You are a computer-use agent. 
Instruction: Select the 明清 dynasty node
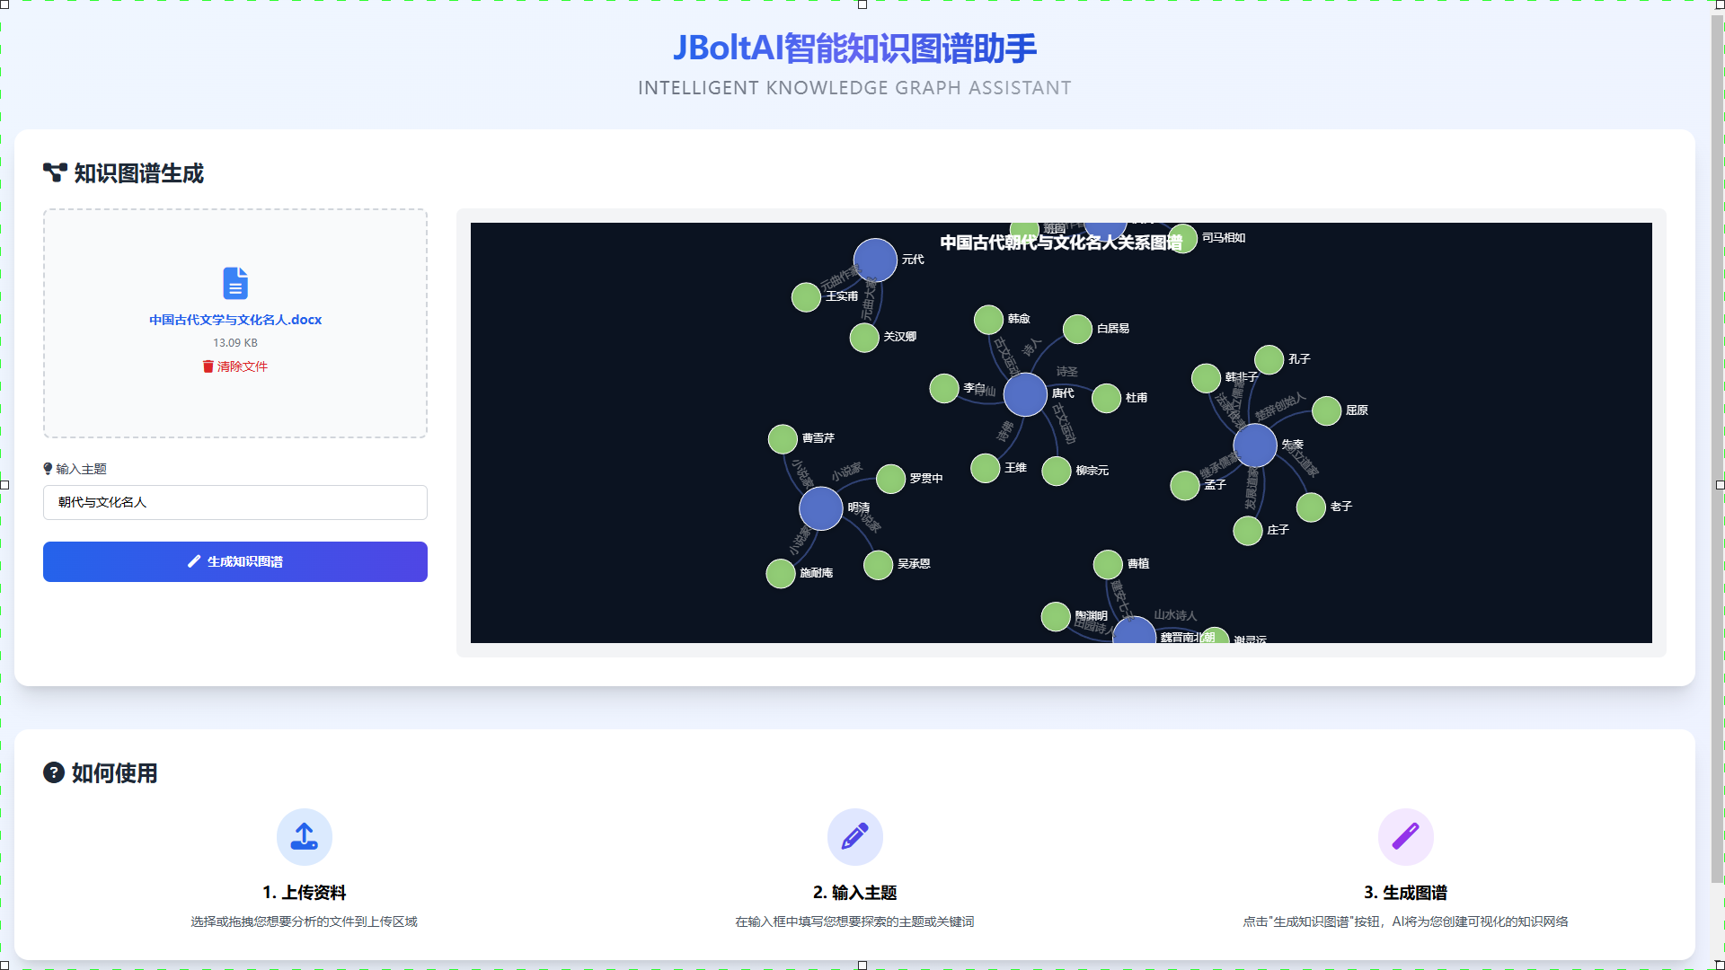tap(821, 508)
